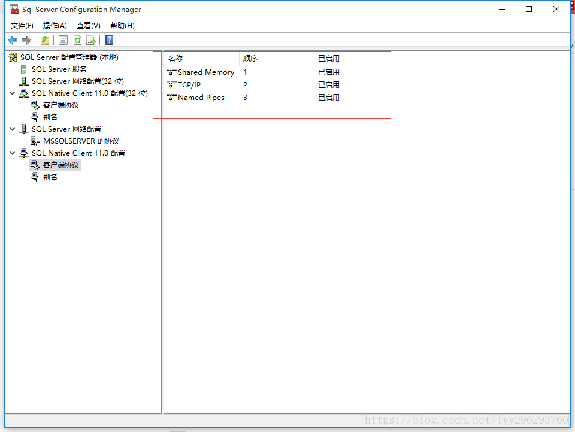Viewport: 575px width, 432px height.
Task: Click the TCP/IP protocol icon
Action: 172,85
